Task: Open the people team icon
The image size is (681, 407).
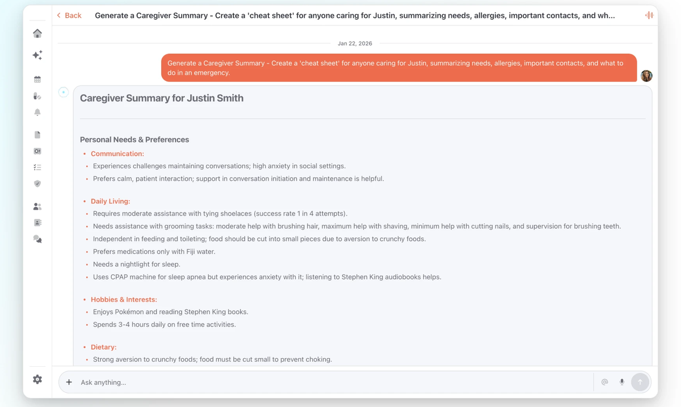Action: point(37,206)
